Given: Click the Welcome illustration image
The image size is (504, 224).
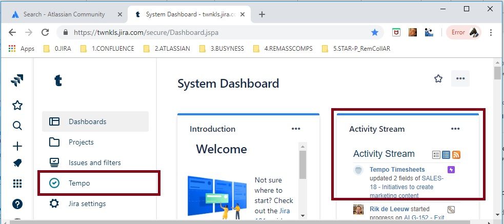Looking at the screenshot, I should pos(217,197).
